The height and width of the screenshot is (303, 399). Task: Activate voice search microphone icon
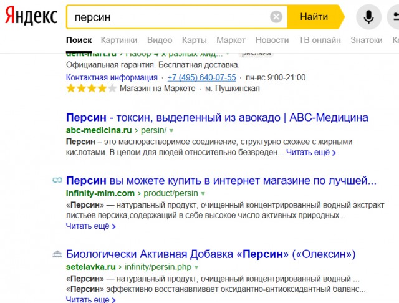pos(368,17)
